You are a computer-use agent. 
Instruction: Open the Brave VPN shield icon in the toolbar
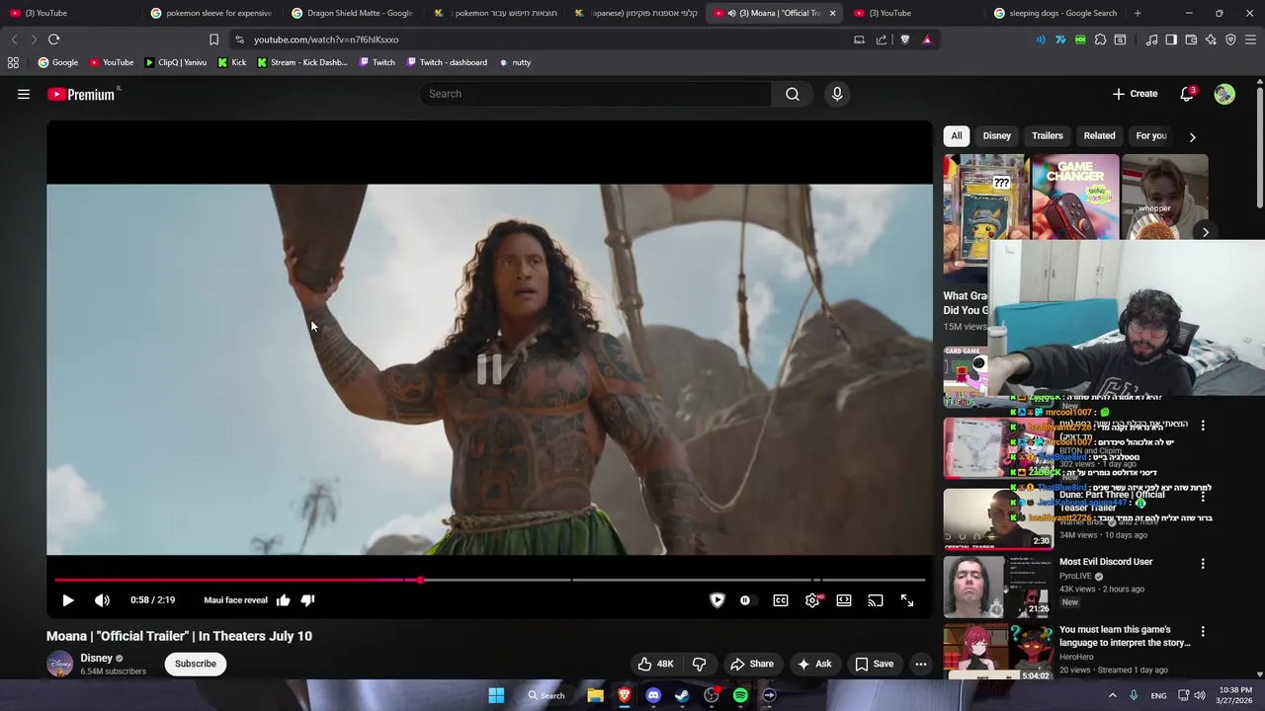pyautogui.click(x=1230, y=39)
